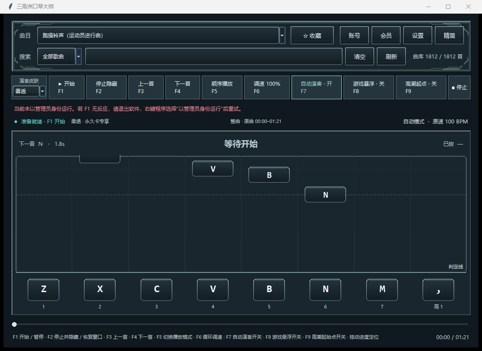Toggle 游戏悬浮 · 关 F8

369,87
